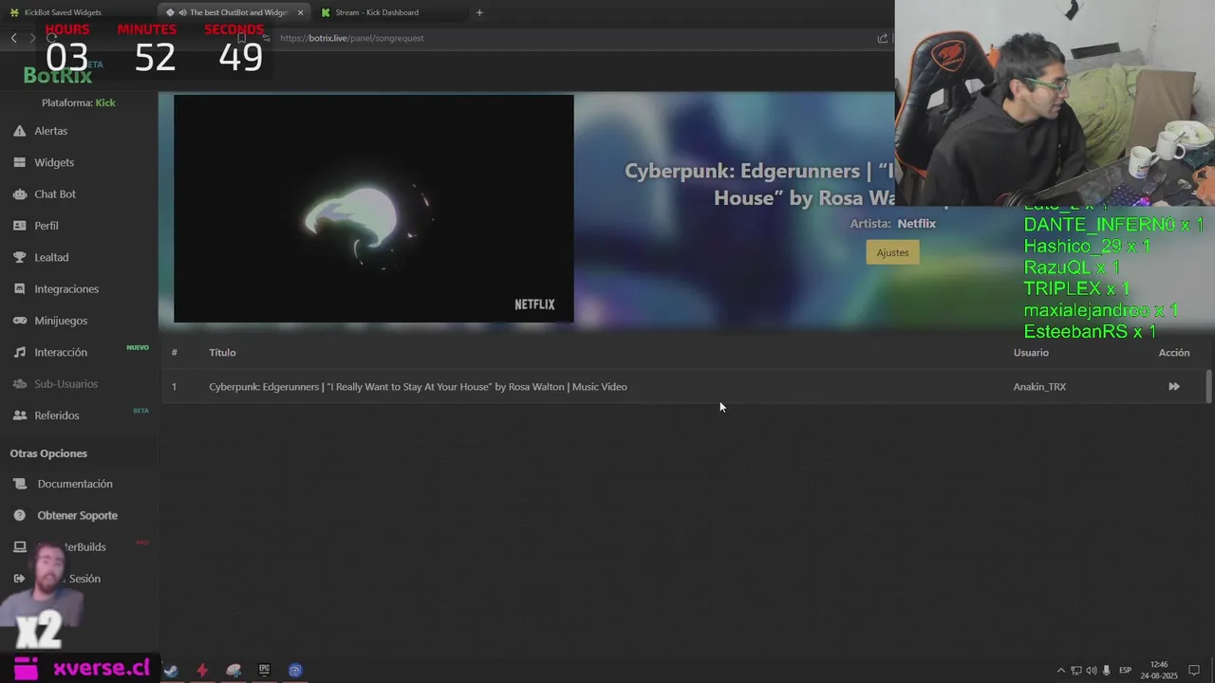Viewport: 1215px width, 683px height.
Task: Open the Documentación link
Action: pyautogui.click(x=75, y=484)
